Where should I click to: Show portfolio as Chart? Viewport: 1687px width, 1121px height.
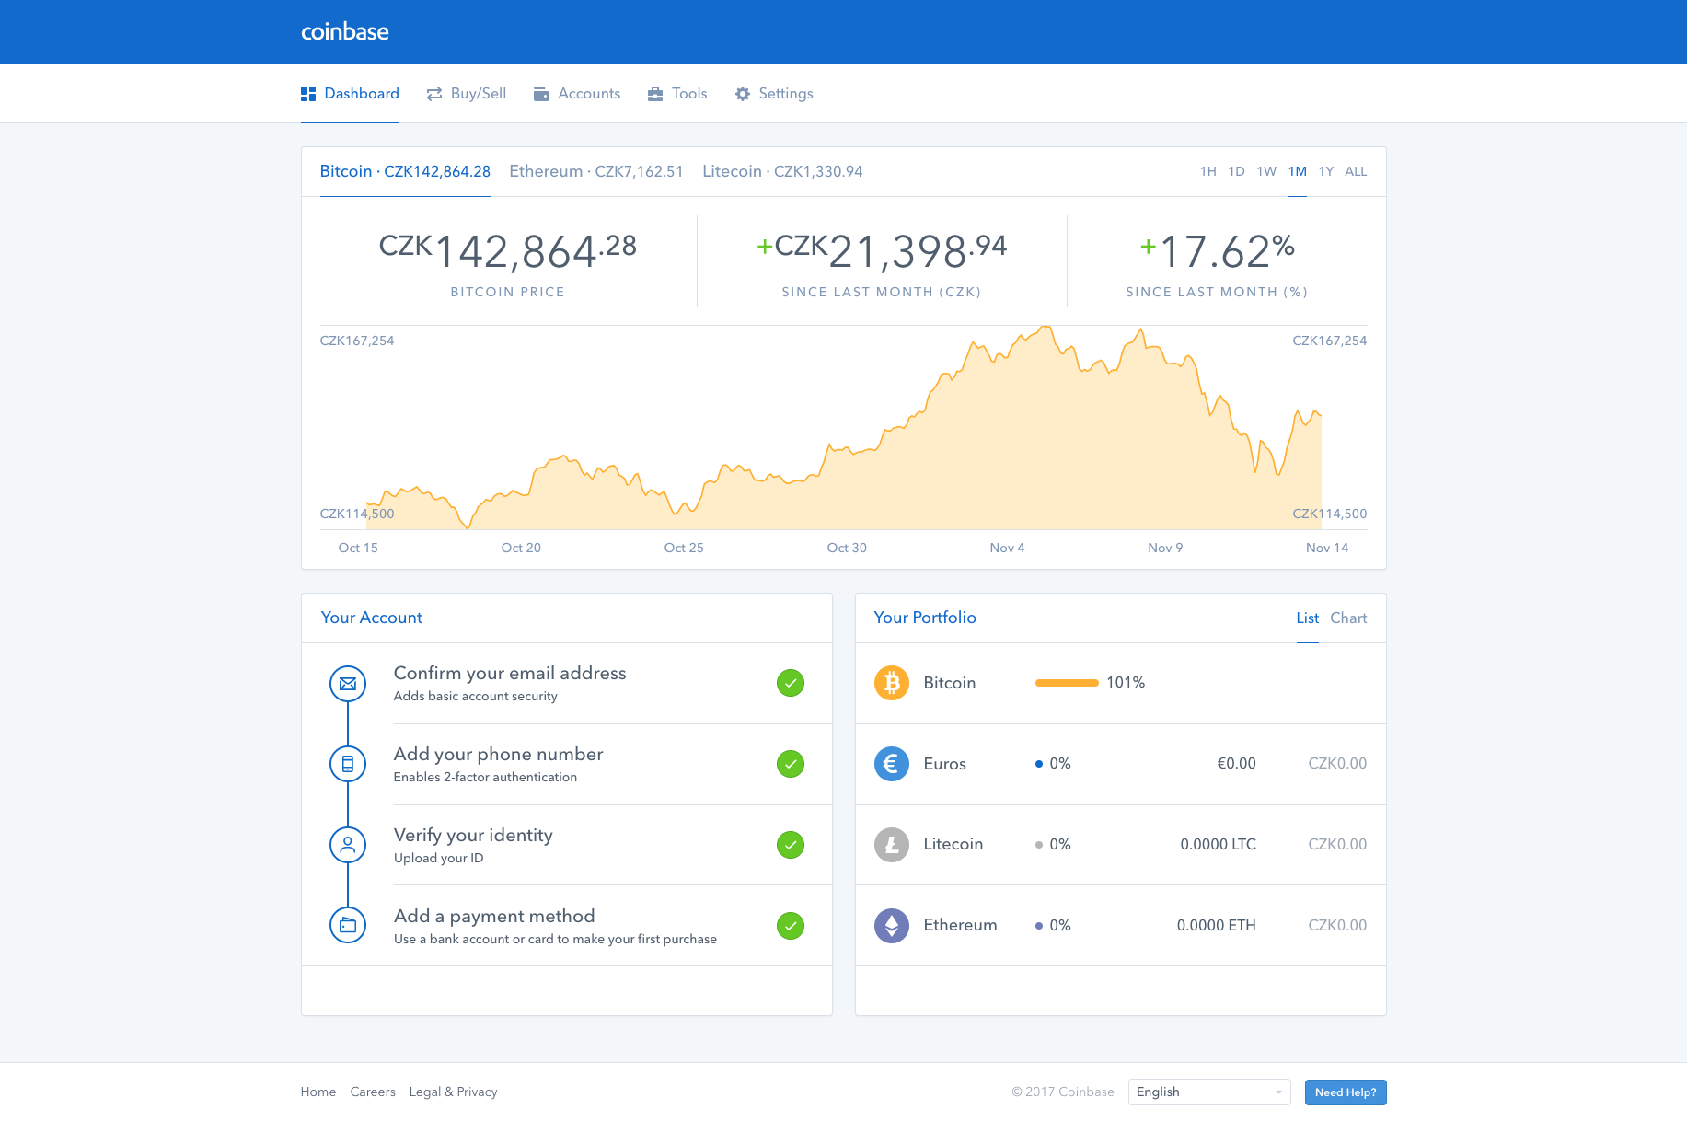click(x=1348, y=618)
